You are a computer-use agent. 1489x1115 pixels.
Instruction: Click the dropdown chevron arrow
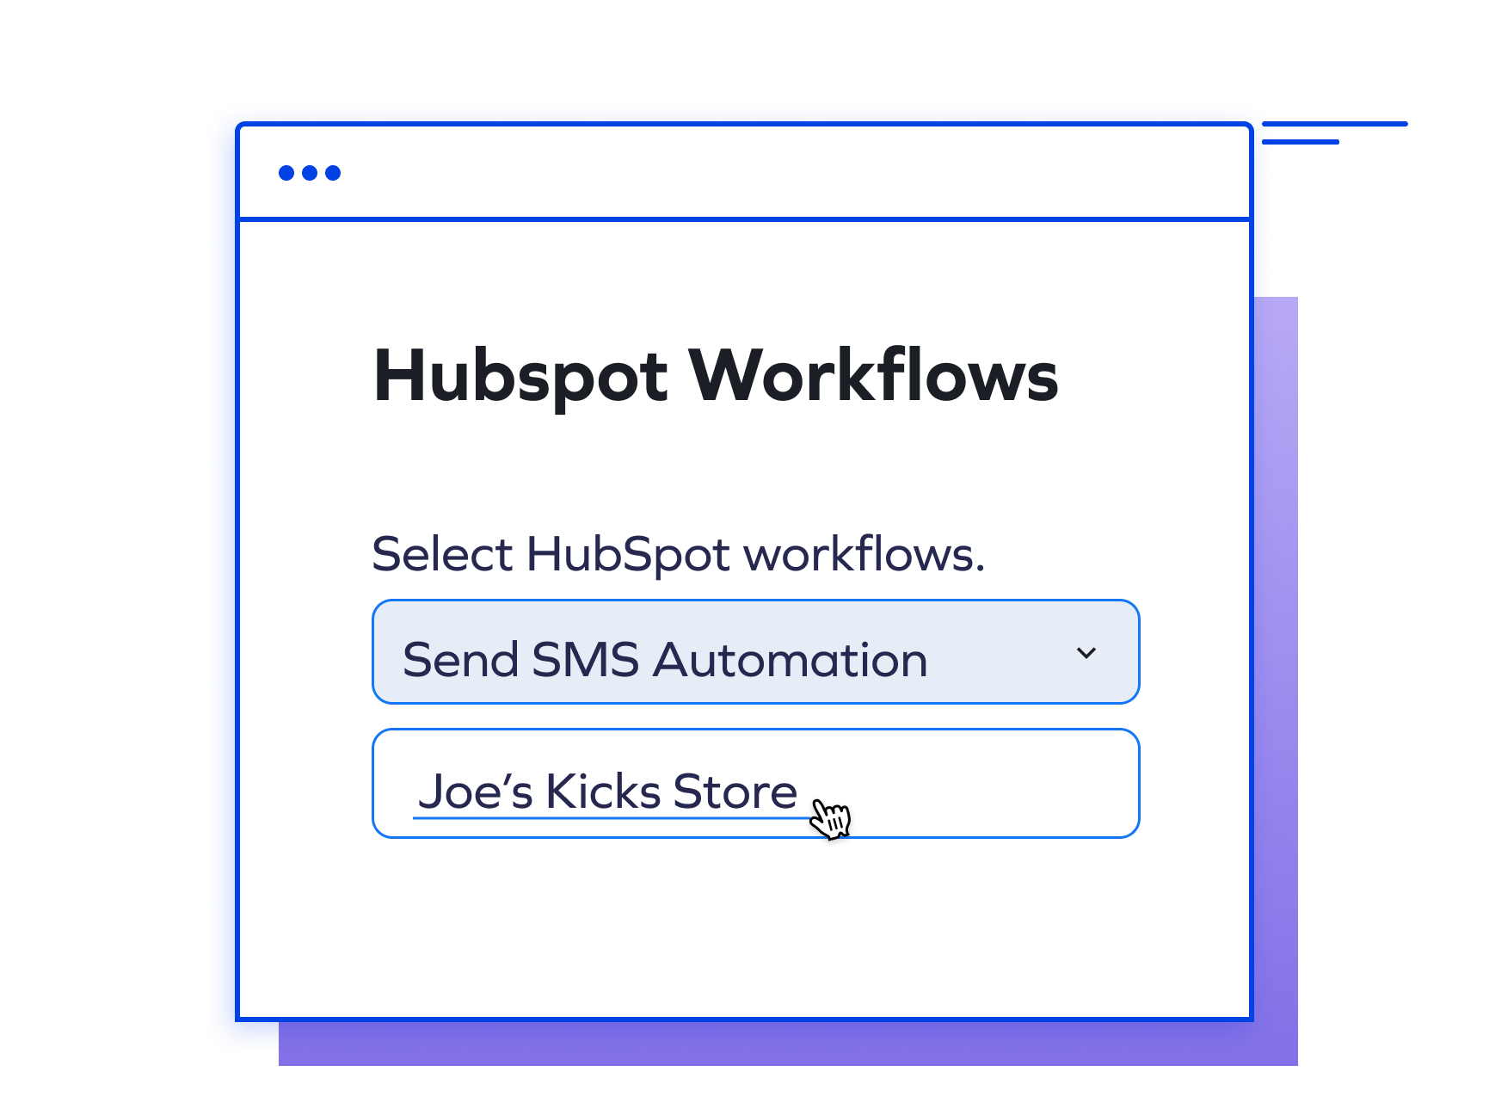coord(1086,653)
